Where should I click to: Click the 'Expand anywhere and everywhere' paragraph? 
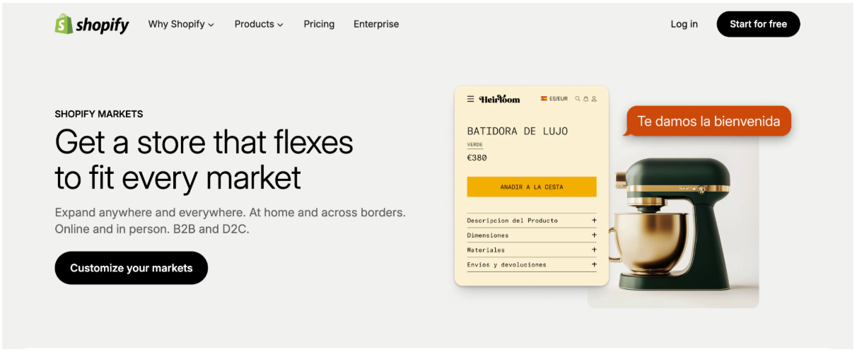(230, 221)
